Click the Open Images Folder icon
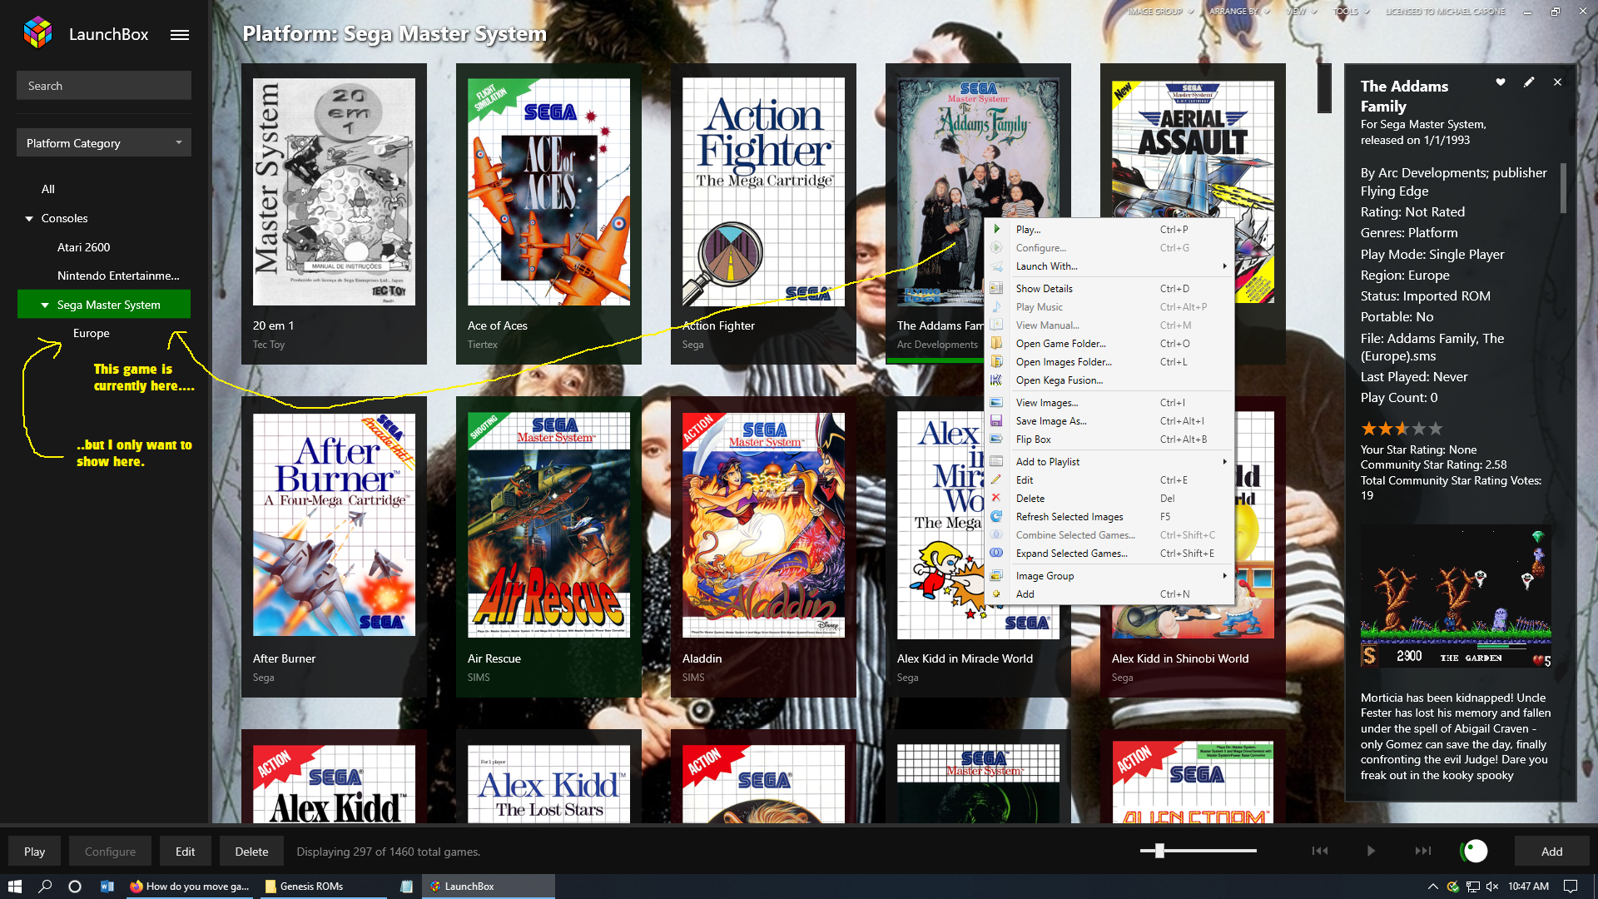The image size is (1598, 899). (996, 361)
